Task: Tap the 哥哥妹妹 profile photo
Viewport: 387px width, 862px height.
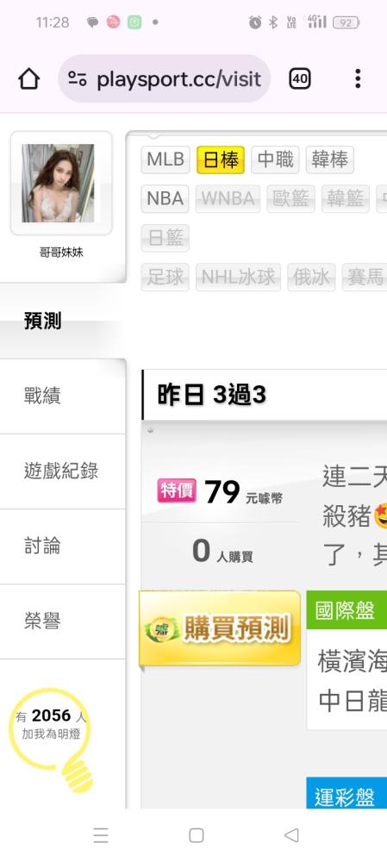Action: pyautogui.click(x=59, y=183)
